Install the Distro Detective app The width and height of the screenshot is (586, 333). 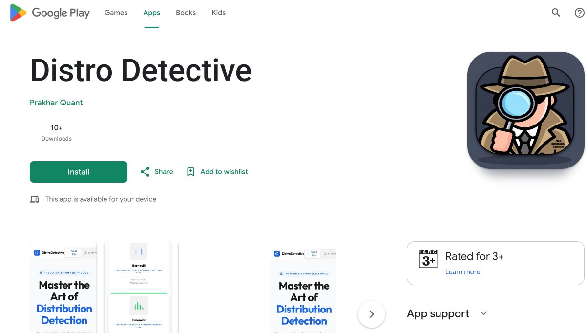[79, 172]
